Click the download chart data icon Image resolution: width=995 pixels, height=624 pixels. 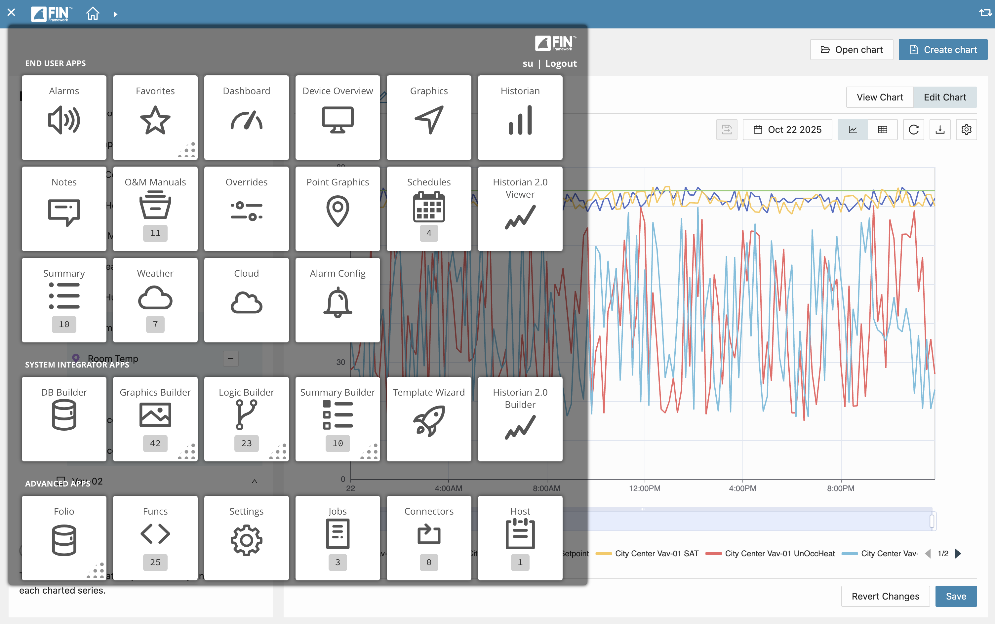pos(940,130)
